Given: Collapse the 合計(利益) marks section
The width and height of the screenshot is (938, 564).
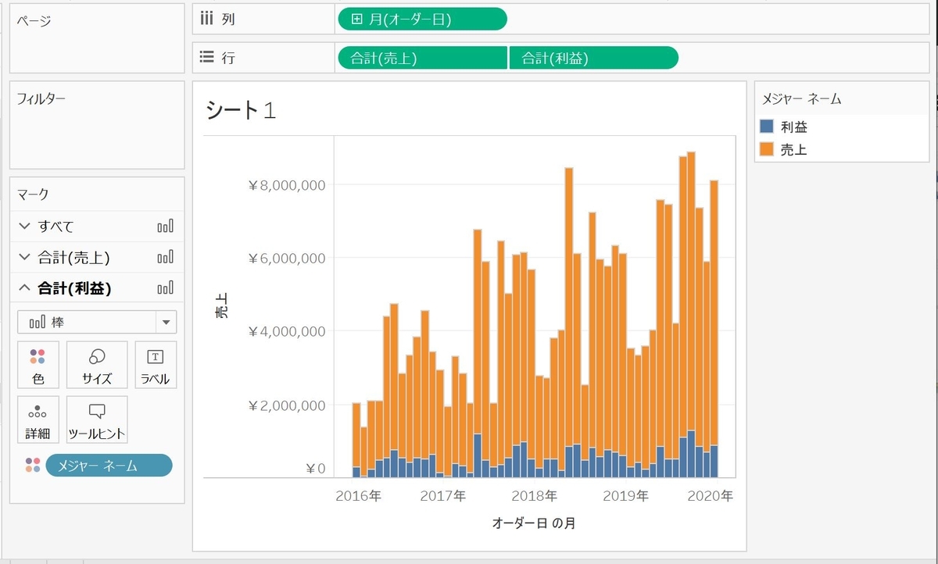Looking at the screenshot, I should 23,287.
